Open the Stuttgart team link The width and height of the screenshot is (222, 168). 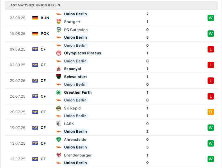point(72,22)
